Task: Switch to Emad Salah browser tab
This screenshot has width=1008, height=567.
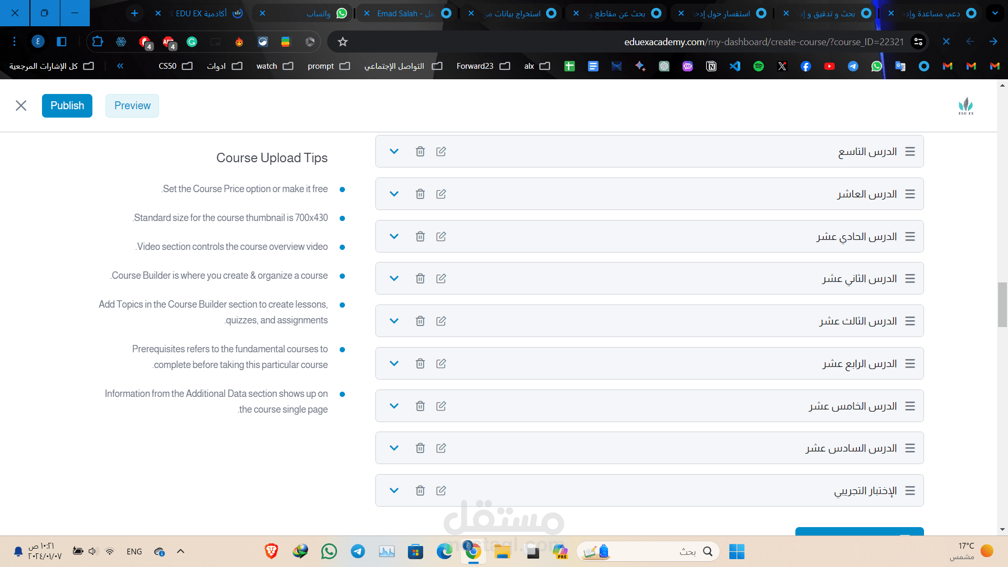Action: [x=404, y=14]
